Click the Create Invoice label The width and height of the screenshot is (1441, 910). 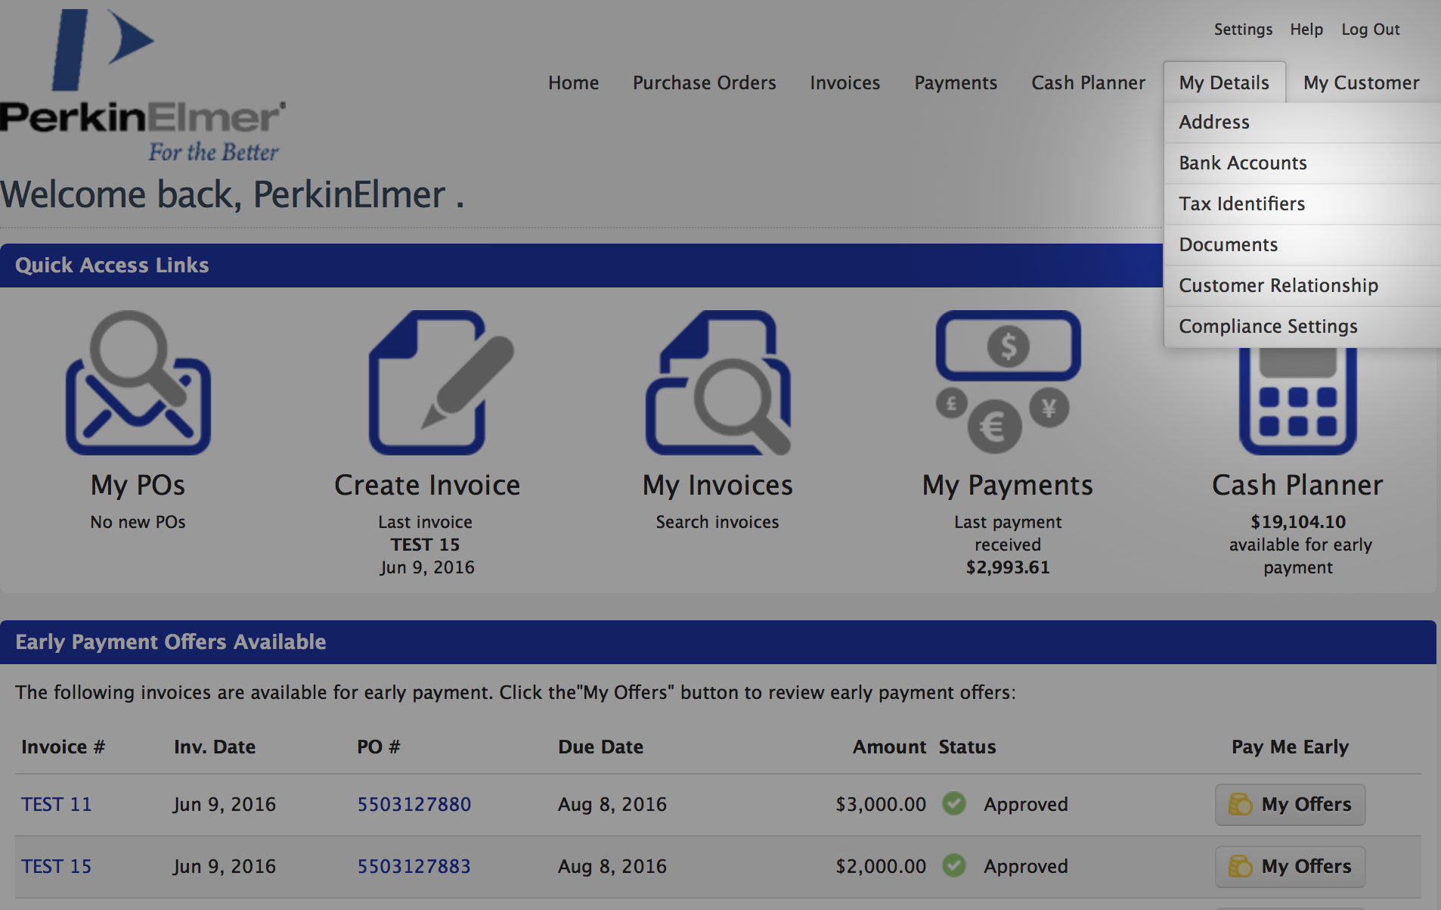click(x=427, y=485)
